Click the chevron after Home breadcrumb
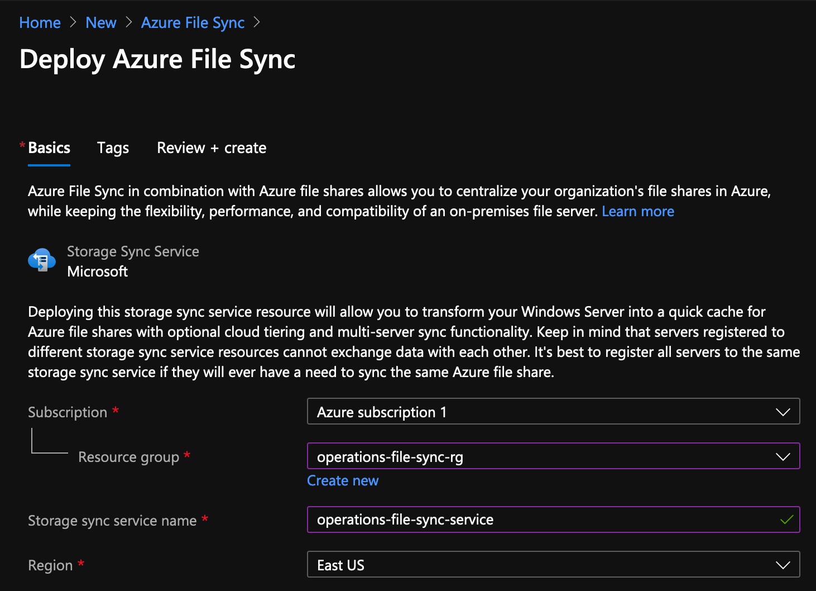 pyautogui.click(x=73, y=23)
